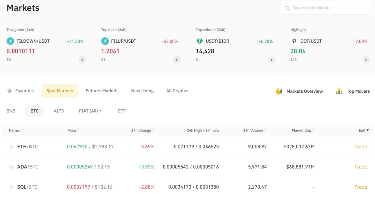Click the -3.65% change value

click(x=147, y=147)
